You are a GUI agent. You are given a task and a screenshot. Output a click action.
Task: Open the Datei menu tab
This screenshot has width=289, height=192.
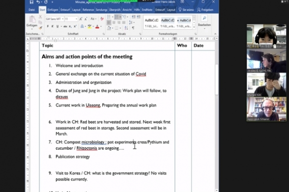pyautogui.click(x=32, y=10)
